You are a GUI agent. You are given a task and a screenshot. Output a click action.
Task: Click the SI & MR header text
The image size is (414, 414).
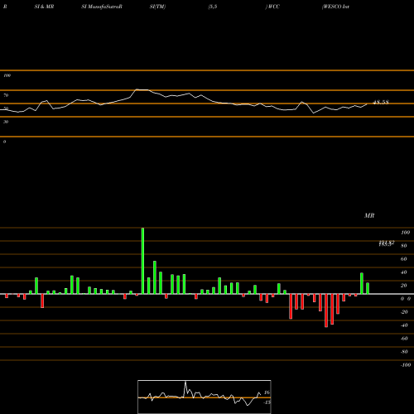click(x=44, y=7)
